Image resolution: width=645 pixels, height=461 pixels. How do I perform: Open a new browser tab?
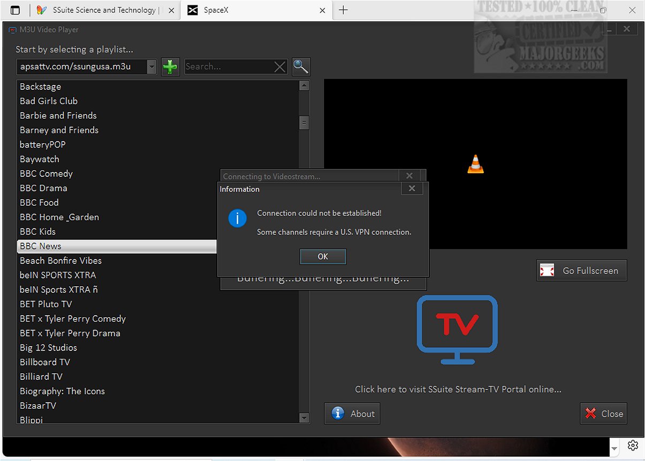point(343,10)
